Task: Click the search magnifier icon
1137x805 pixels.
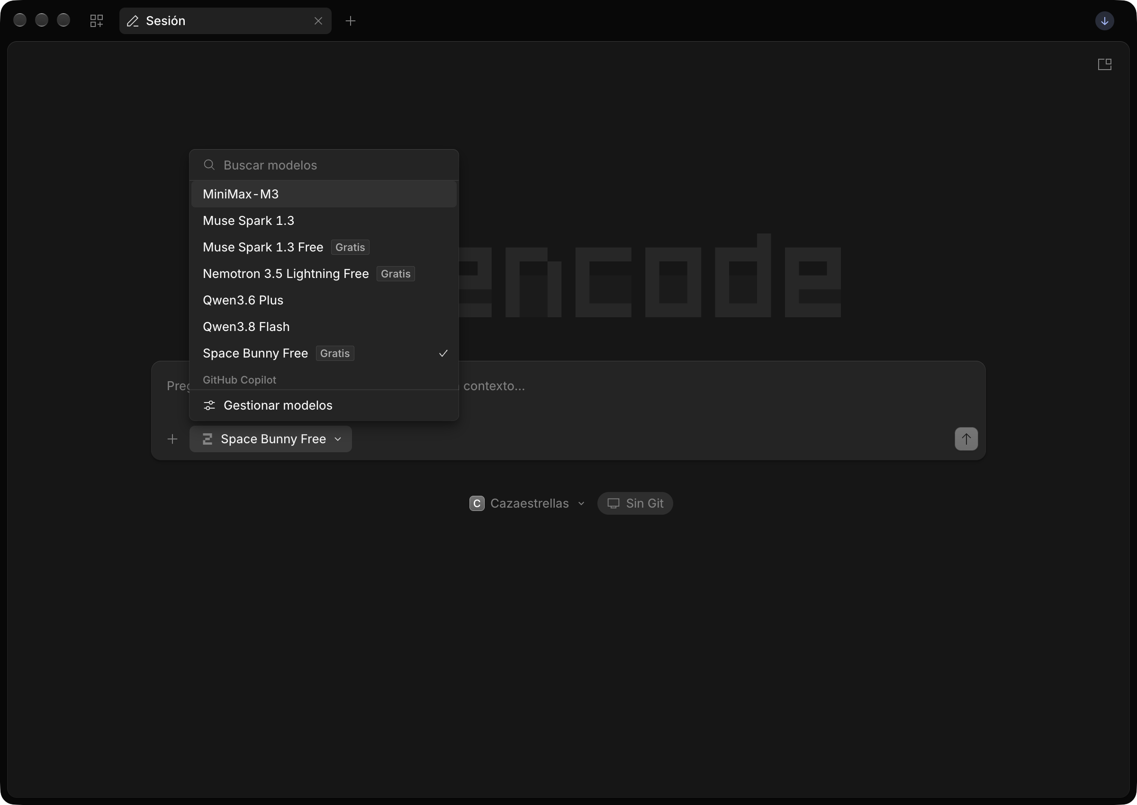Action: 209,165
